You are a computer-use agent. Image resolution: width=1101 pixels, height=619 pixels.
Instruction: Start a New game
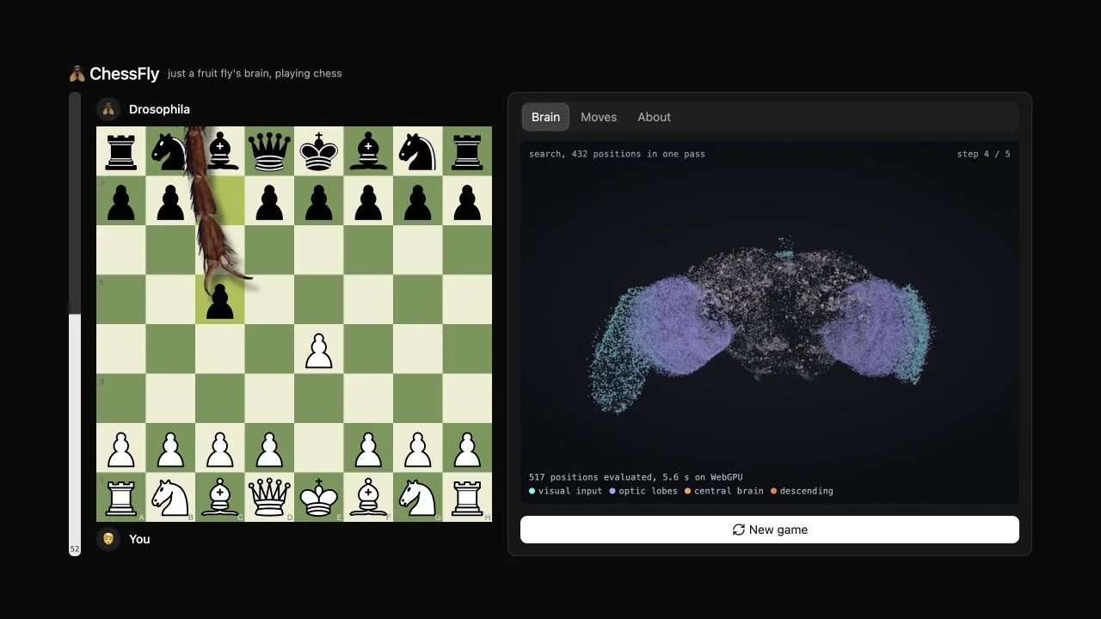770,530
